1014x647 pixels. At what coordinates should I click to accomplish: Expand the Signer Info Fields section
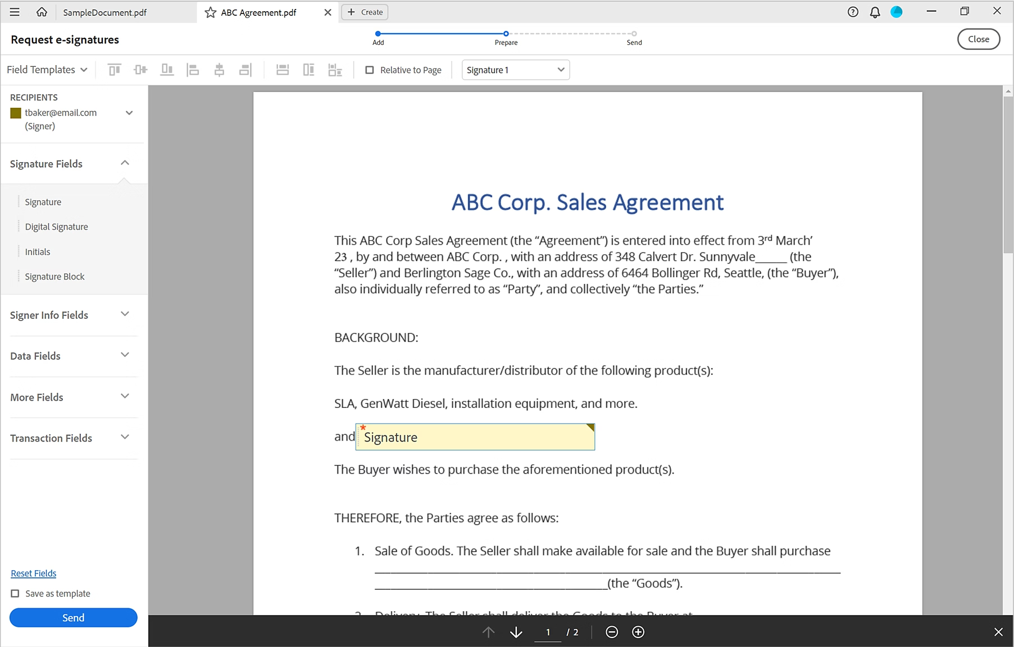[125, 314]
